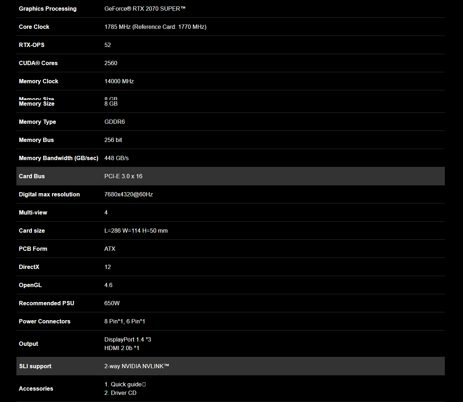
Task: Click the DirectX value '12'
Action: pos(108,267)
